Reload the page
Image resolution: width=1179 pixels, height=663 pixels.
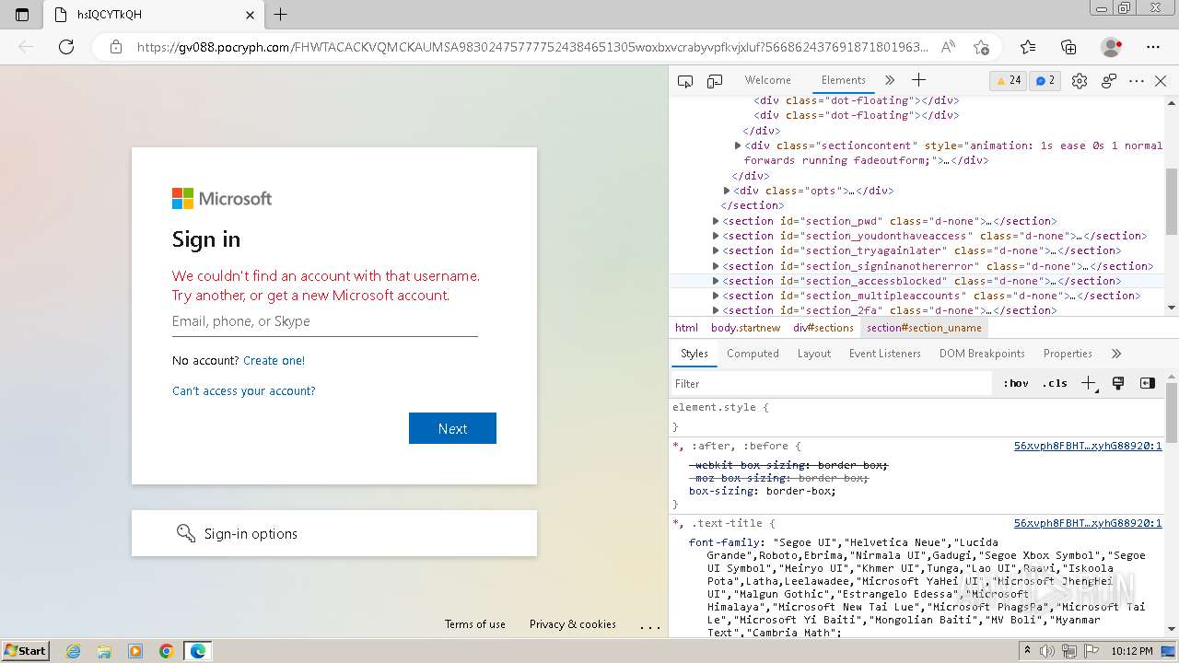tap(66, 47)
